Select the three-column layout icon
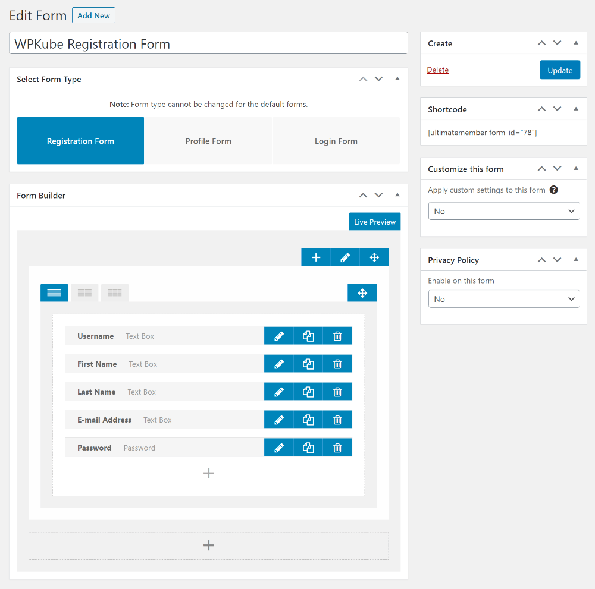595x589 pixels. (115, 293)
